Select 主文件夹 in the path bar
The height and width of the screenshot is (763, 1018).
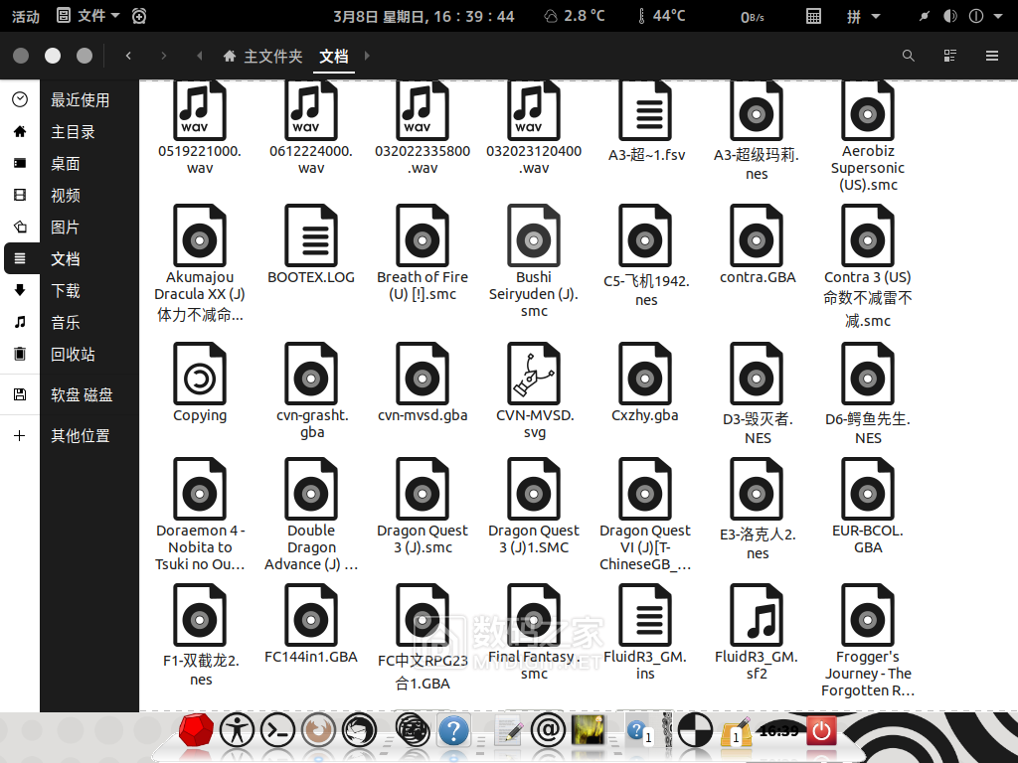(263, 57)
